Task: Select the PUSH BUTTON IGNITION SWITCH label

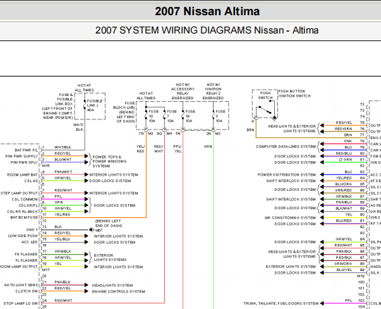Action: (x=294, y=94)
